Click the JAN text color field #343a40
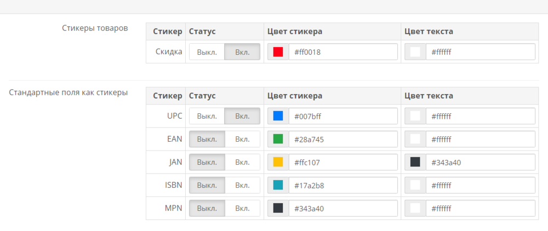 [480, 162]
